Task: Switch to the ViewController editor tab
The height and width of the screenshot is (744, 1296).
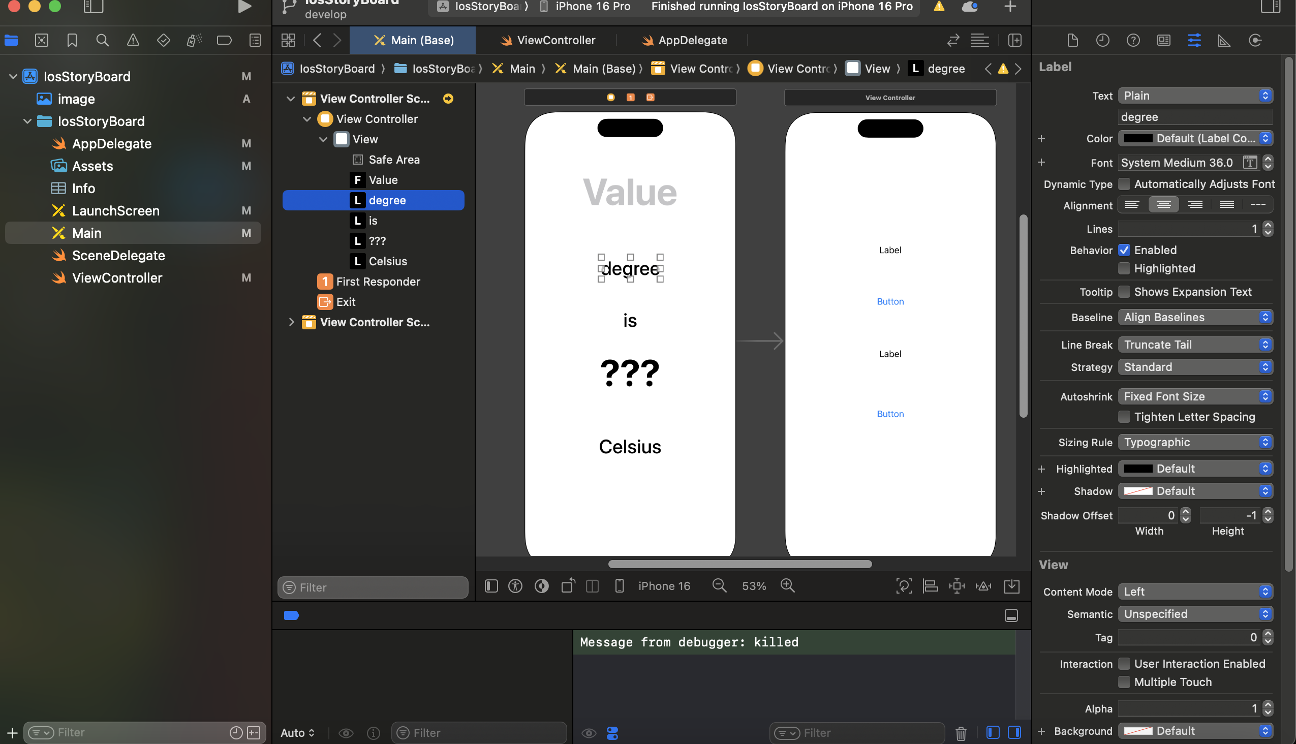Action: click(x=547, y=40)
